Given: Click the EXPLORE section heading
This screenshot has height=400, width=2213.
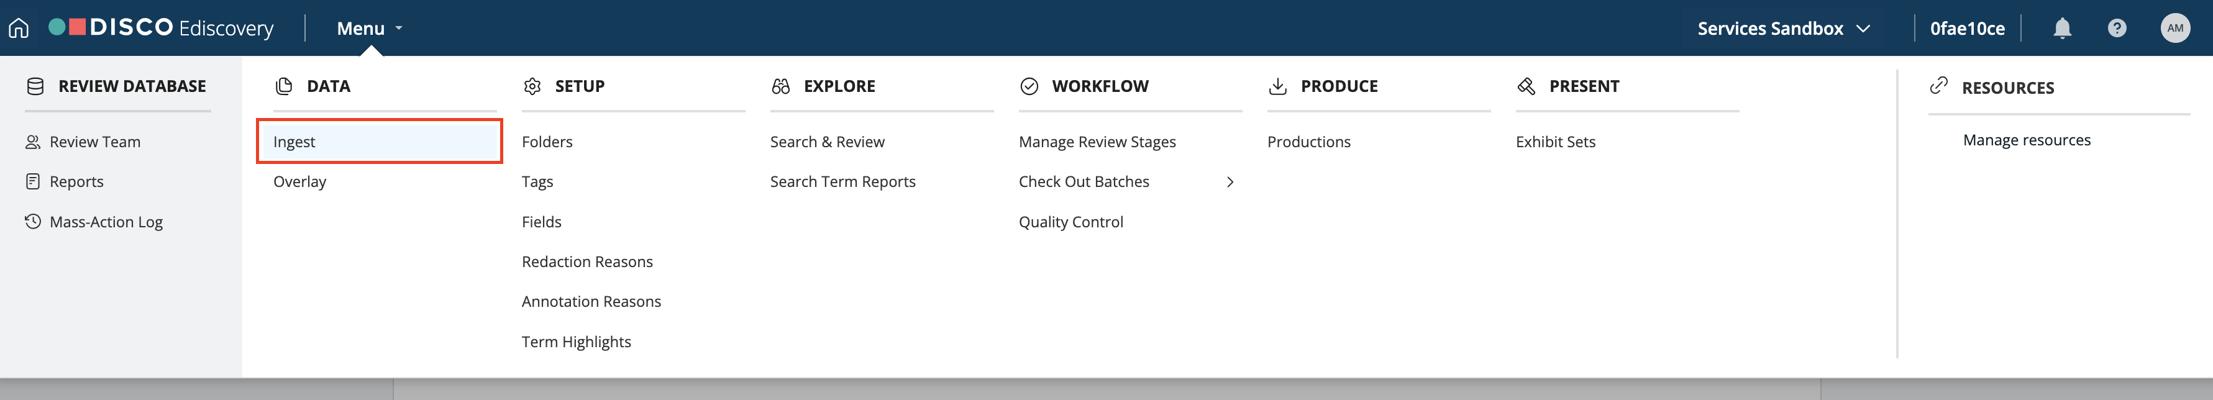Looking at the screenshot, I should click(x=839, y=87).
